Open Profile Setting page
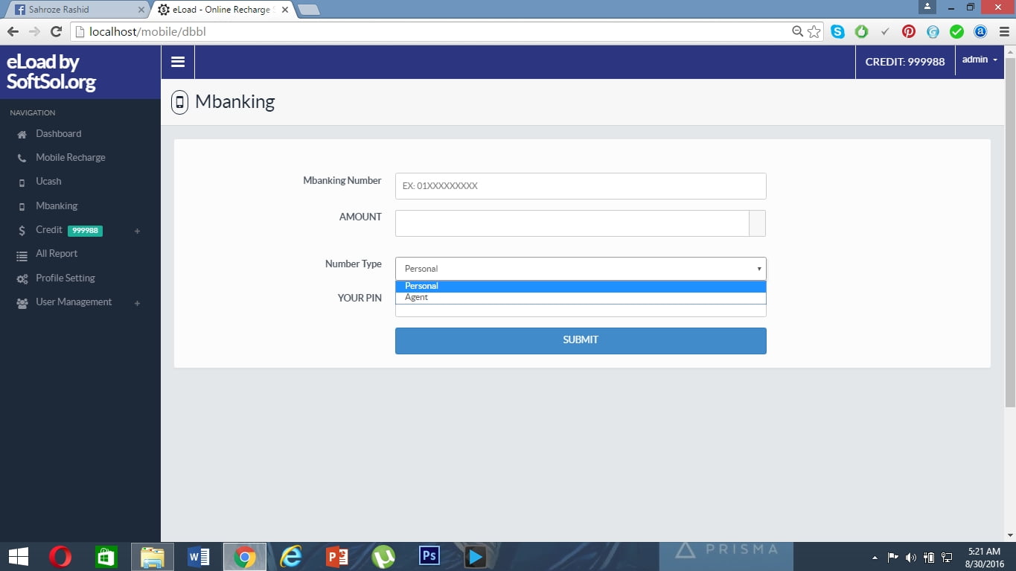Image resolution: width=1016 pixels, height=571 pixels. coord(66,278)
